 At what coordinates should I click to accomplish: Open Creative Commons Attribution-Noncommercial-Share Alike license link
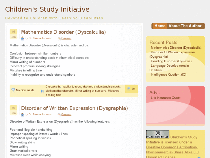172,150
